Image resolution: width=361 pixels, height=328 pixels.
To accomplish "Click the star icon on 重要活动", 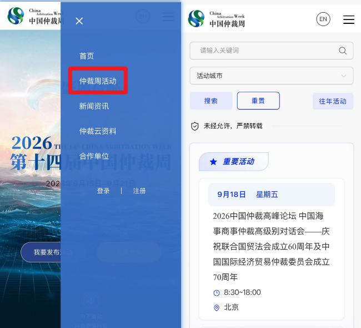I will tap(213, 162).
